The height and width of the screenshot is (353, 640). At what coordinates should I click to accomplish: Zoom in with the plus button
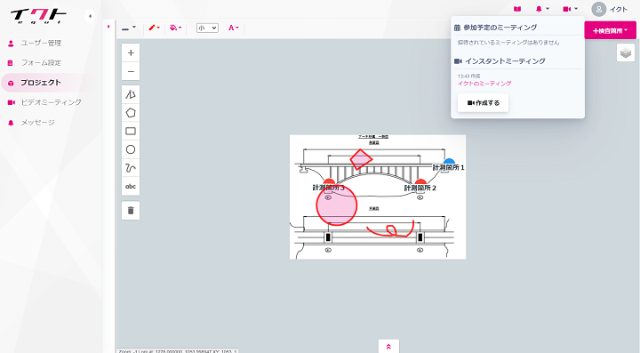pos(131,53)
